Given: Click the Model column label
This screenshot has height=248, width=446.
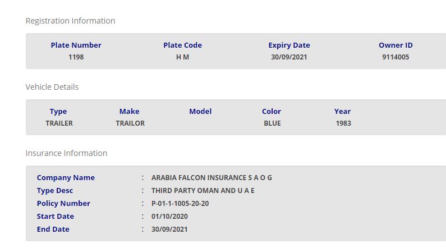Looking at the screenshot, I should coord(200,111).
